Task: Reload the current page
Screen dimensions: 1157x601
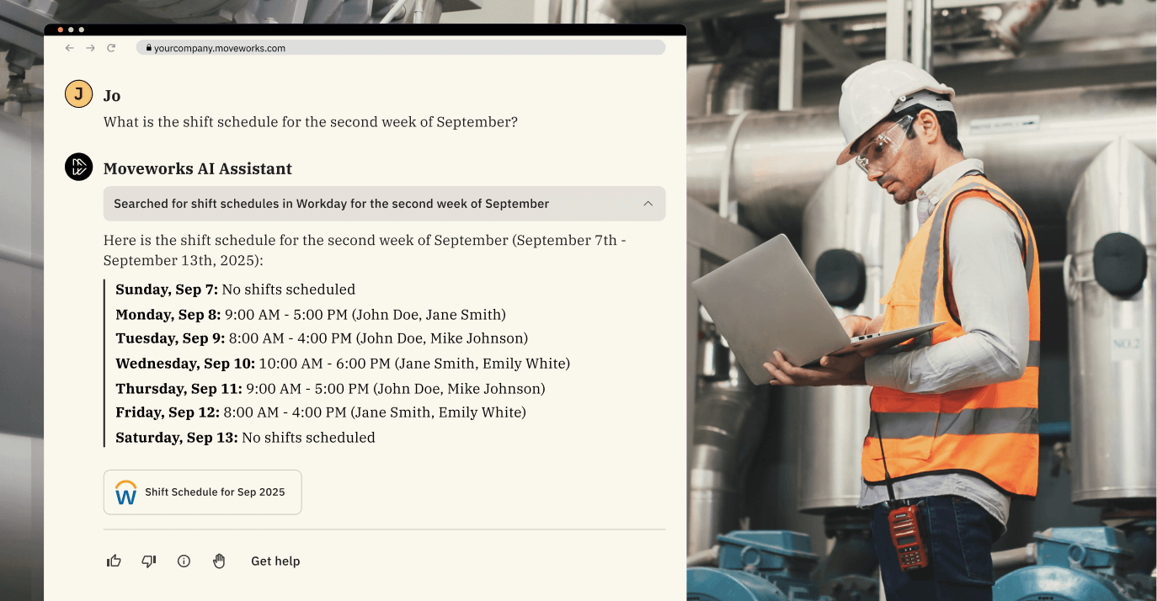Action: (x=111, y=48)
